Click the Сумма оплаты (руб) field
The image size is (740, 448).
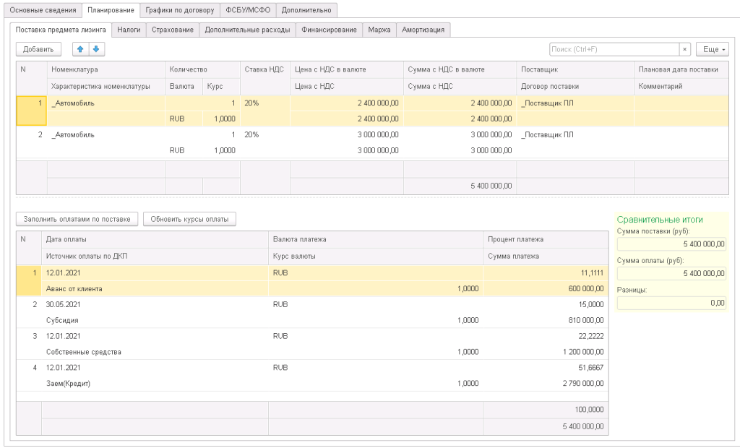point(671,273)
